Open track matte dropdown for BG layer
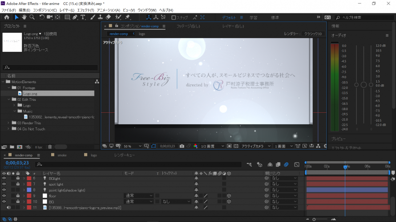The height and width of the screenshot is (222, 396). coord(176,202)
